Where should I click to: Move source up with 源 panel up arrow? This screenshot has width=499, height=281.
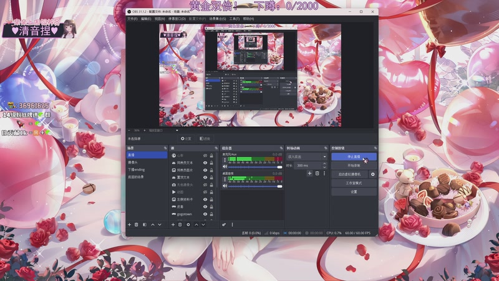point(196,225)
